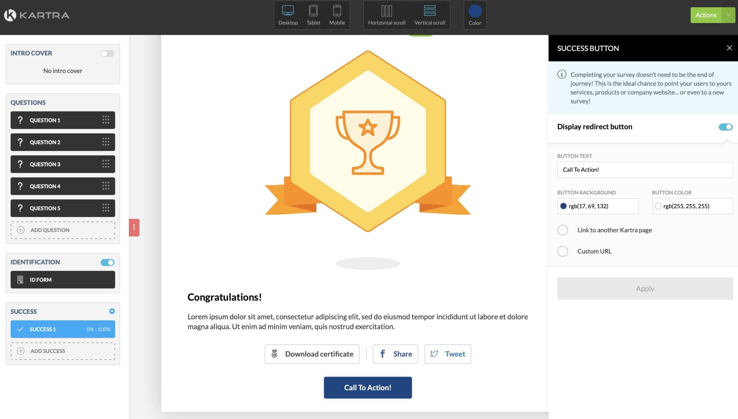Open Question 3
Image resolution: width=738 pixels, height=419 pixels.
coord(63,164)
